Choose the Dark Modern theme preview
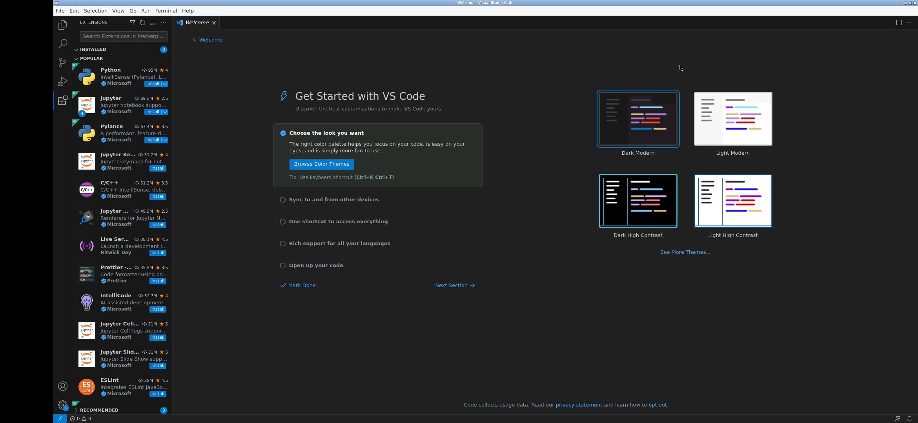 tap(638, 119)
